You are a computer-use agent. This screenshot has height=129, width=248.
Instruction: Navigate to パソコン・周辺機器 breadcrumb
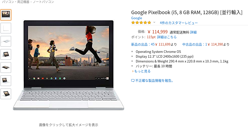(16, 2)
